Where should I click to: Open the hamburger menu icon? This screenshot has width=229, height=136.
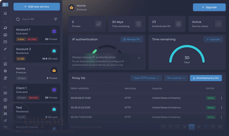pos(5,5)
